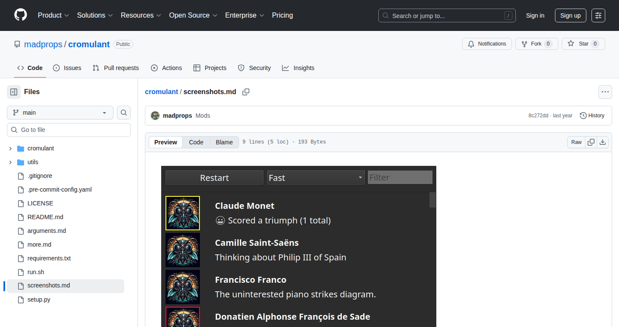Screen dimensions: 619x327
Task: Open the Security tab
Action: pos(254,68)
